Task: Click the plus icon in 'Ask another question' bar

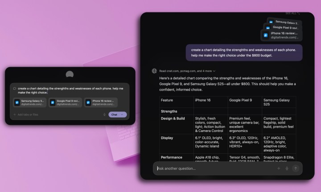Action: (x=279, y=168)
